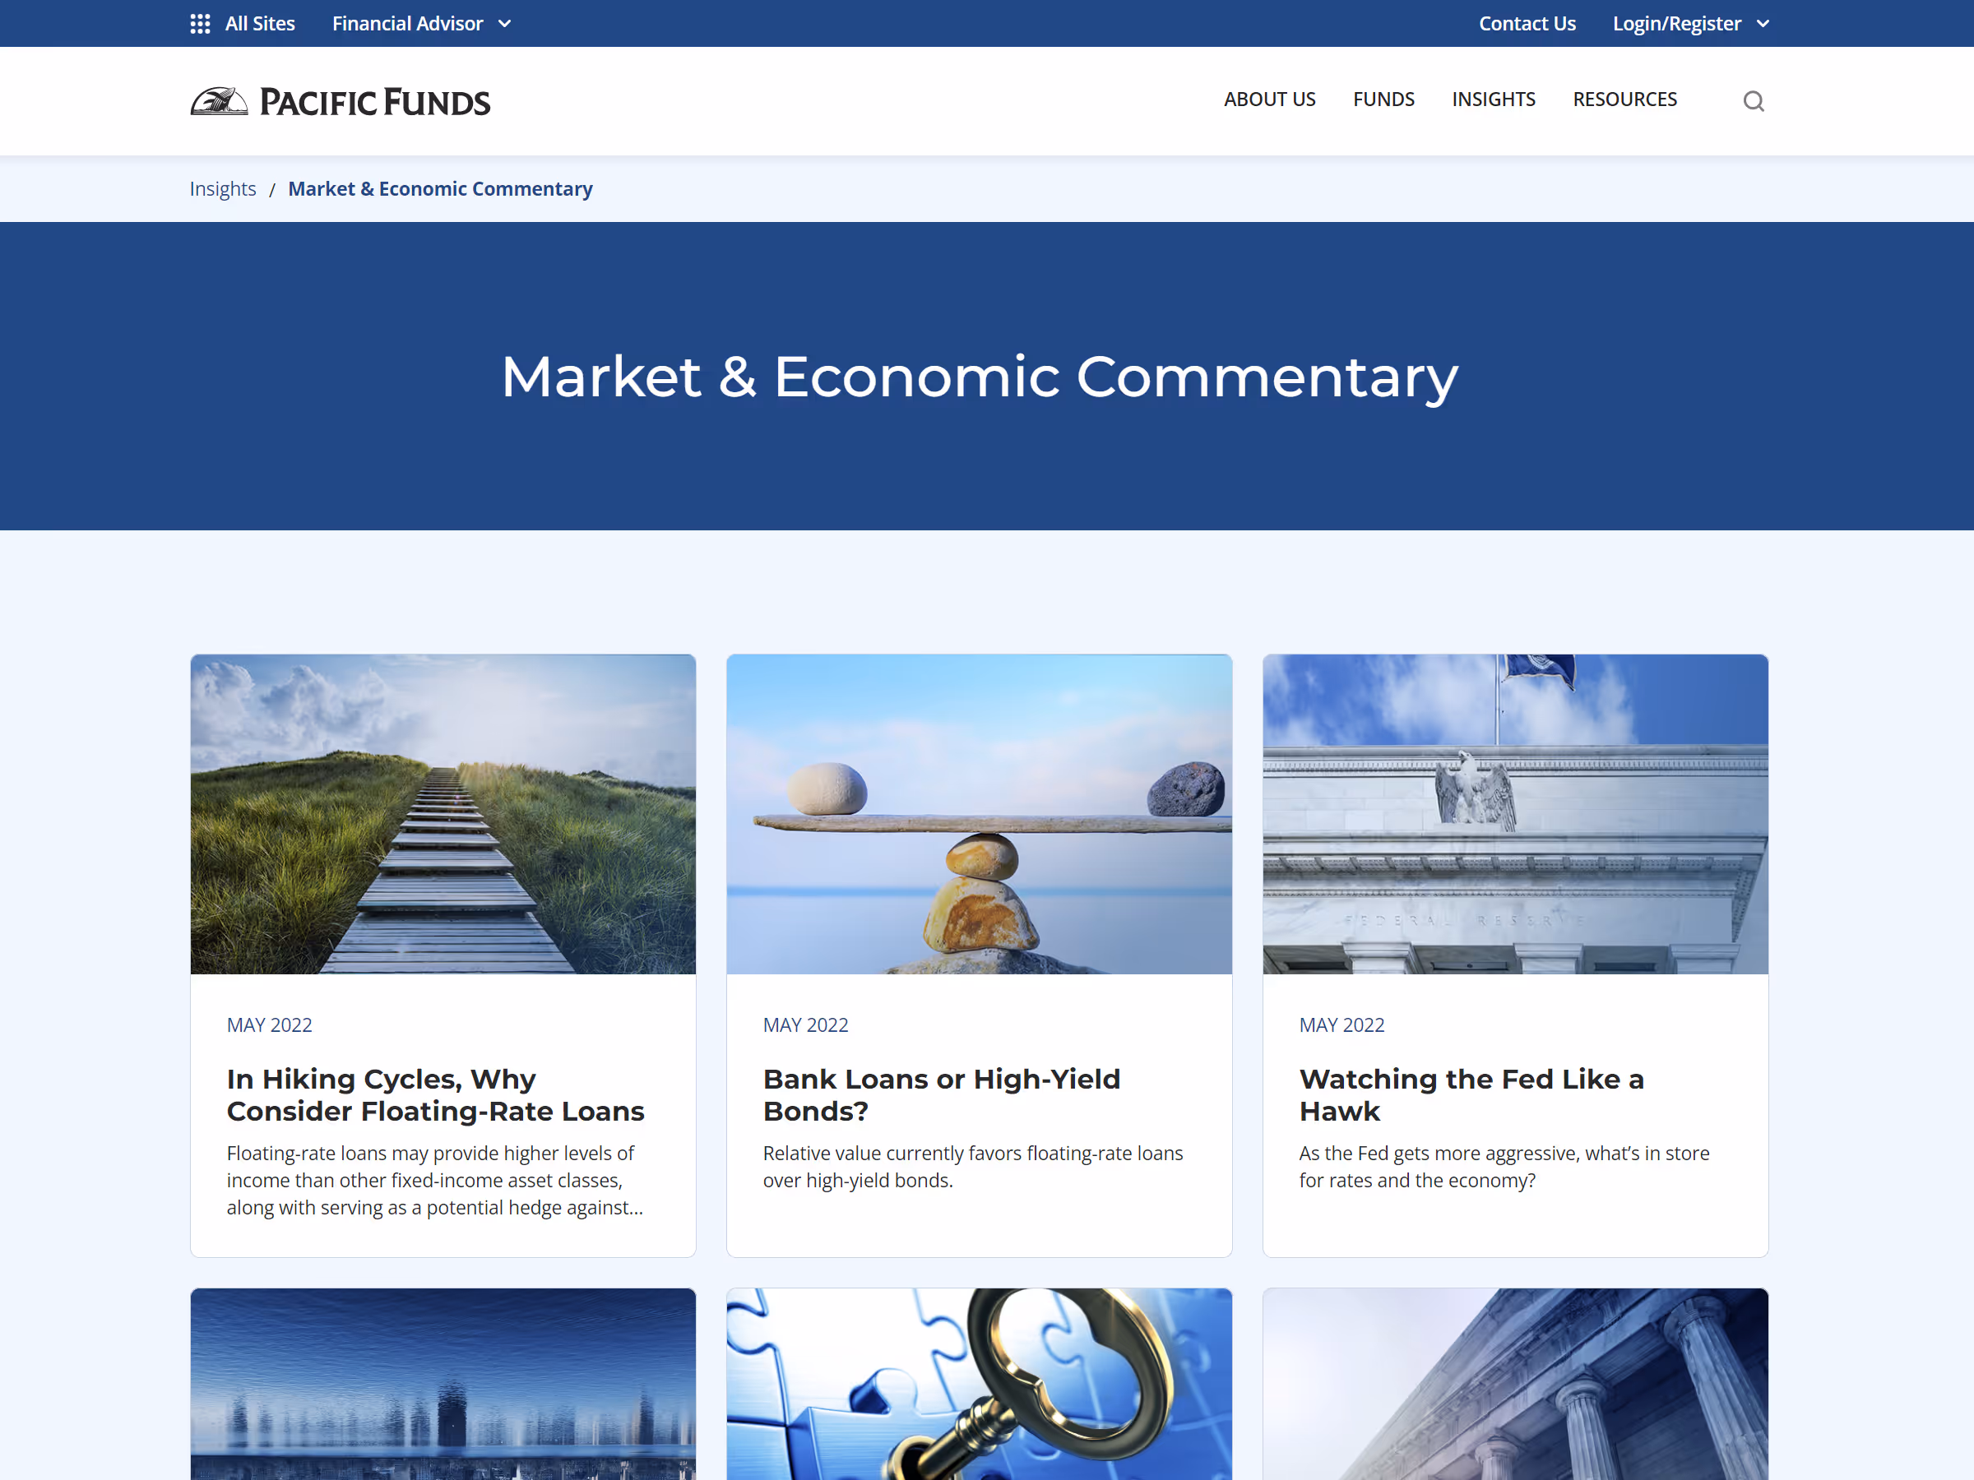Click MAY 2022 date on Fed hawk card
The width and height of the screenshot is (1974, 1480).
[x=1341, y=1025]
